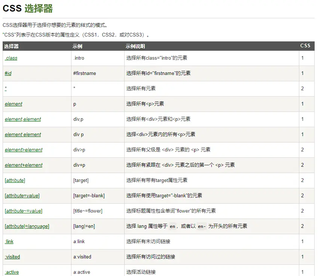Image resolution: width=318 pixels, height=276 pixels.
Task: Click the CSS 选择器 page heading
Action: pyautogui.click(x=28, y=8)
